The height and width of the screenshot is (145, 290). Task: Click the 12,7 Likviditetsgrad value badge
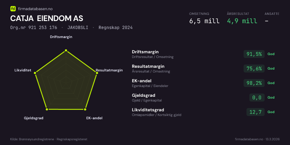click(x=256, y=112)
